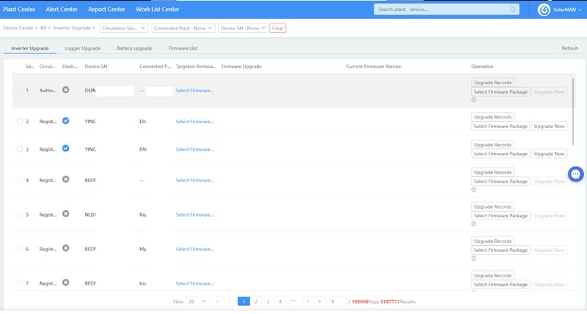Image resolution: width=587 pixels, height=314 pixels.
Task: Go to the next page arrow
Action: pyautogui.click(x=309, y=301)
